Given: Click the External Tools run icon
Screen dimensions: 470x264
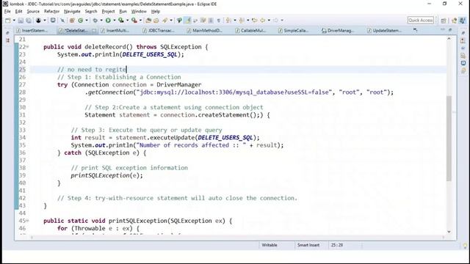Looking at the screenshot, I should point(134,21).
